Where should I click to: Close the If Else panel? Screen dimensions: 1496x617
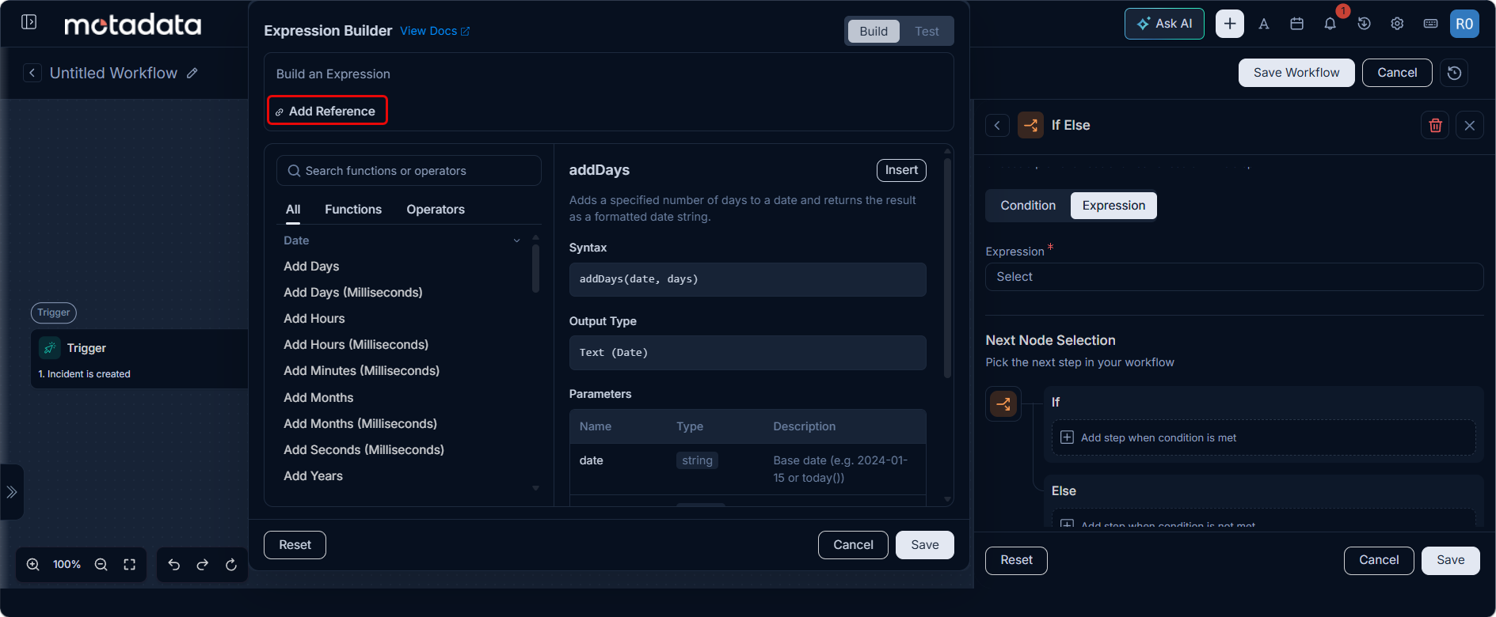click(x=1470, y=125)
